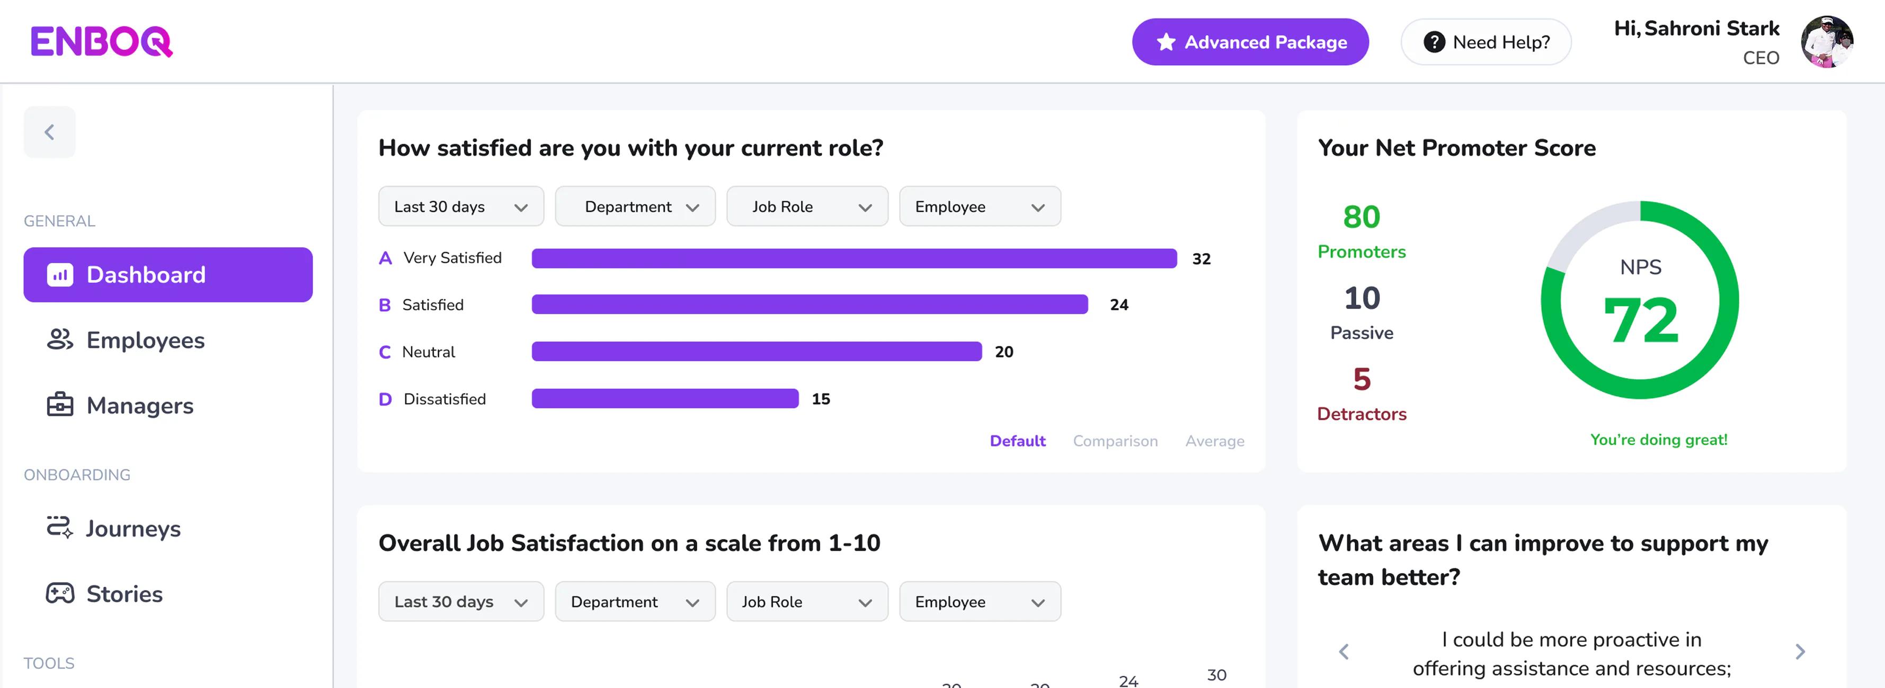This screenshot has width=1885, height=688.
Task: Click the ENBOQ logo
Action: point(102,42)
